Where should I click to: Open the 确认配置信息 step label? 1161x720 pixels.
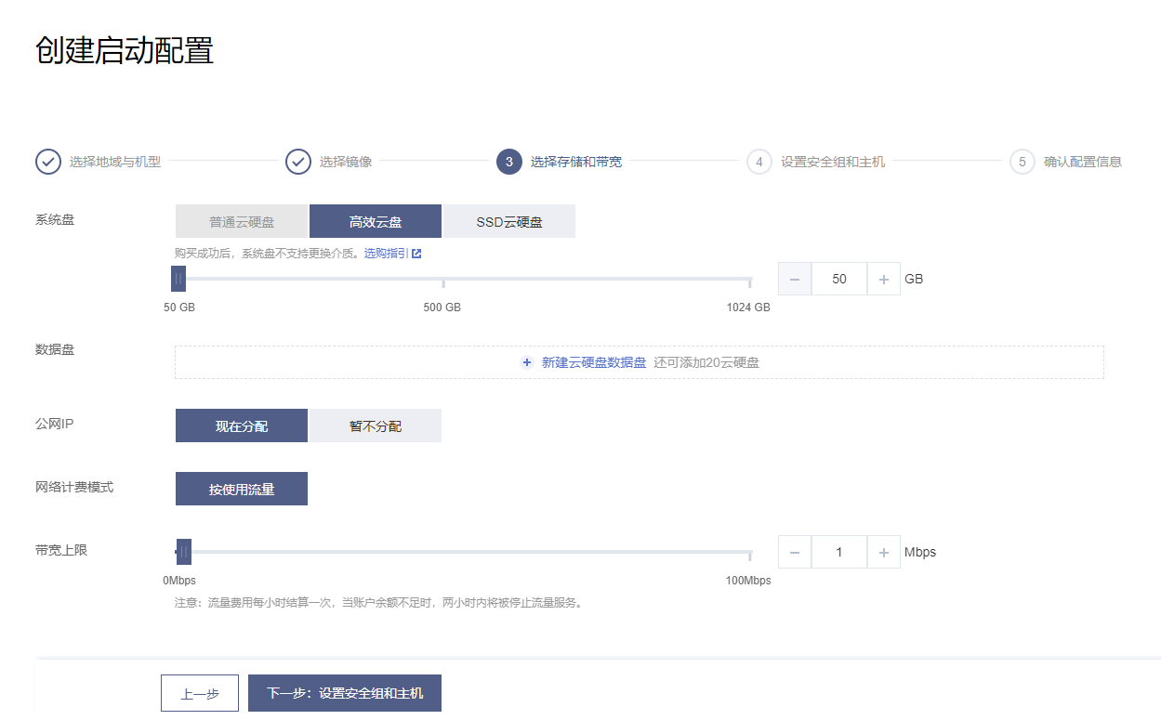coord(1083,162)
